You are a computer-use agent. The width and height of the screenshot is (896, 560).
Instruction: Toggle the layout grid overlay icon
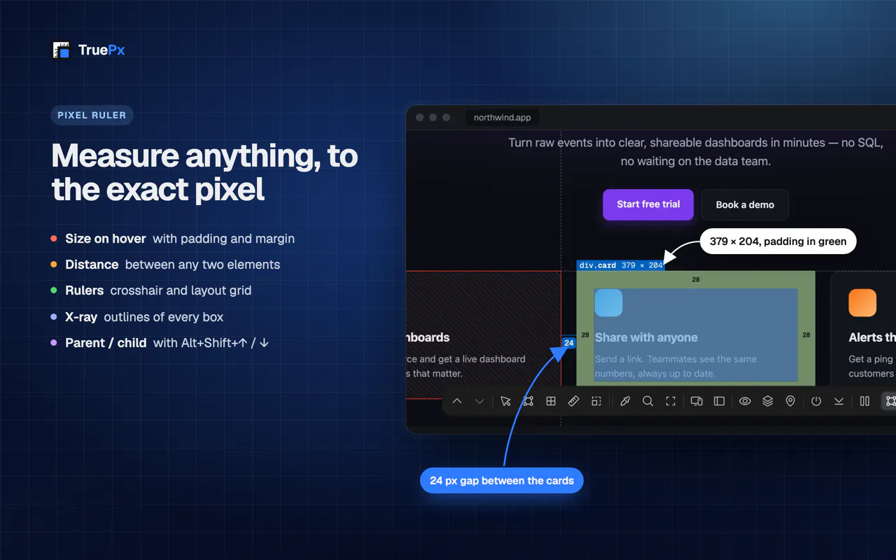(x=551, y=401)
